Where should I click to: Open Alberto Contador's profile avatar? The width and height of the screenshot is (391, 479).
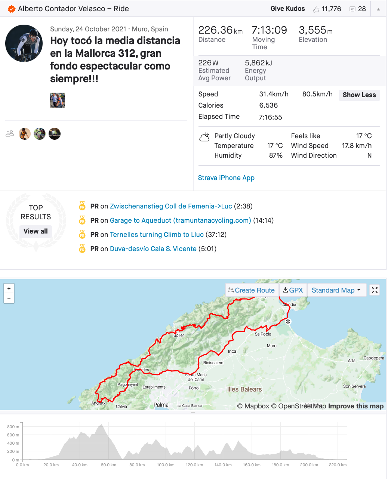coord(24,43)
